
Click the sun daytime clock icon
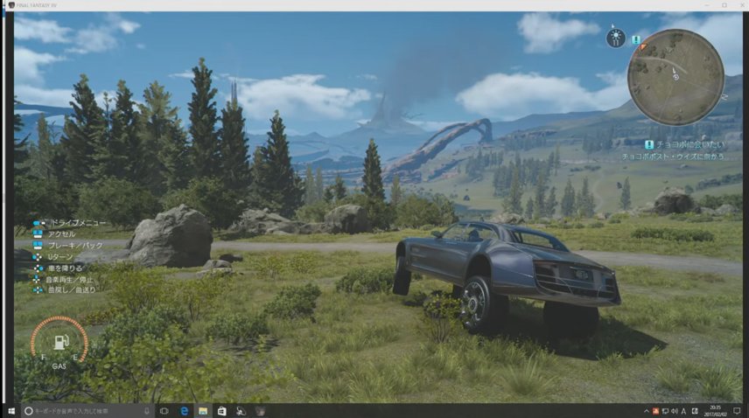616,38
